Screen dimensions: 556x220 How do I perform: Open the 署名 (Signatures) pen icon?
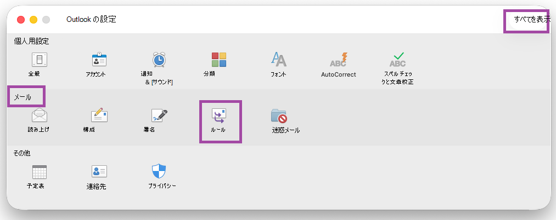[x=159, y=115]
